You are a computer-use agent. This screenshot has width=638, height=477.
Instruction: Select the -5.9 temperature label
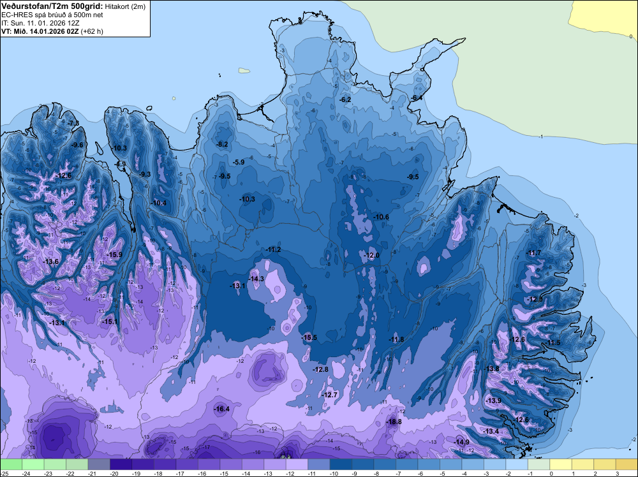tap(239, 162)
